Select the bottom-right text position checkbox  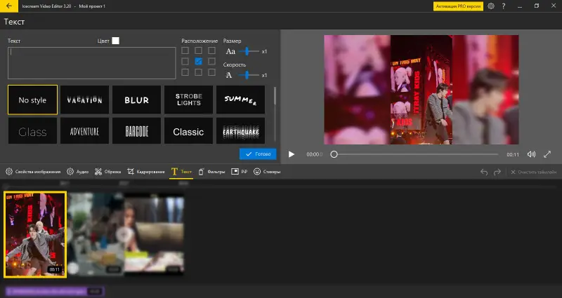pos(211,72)
